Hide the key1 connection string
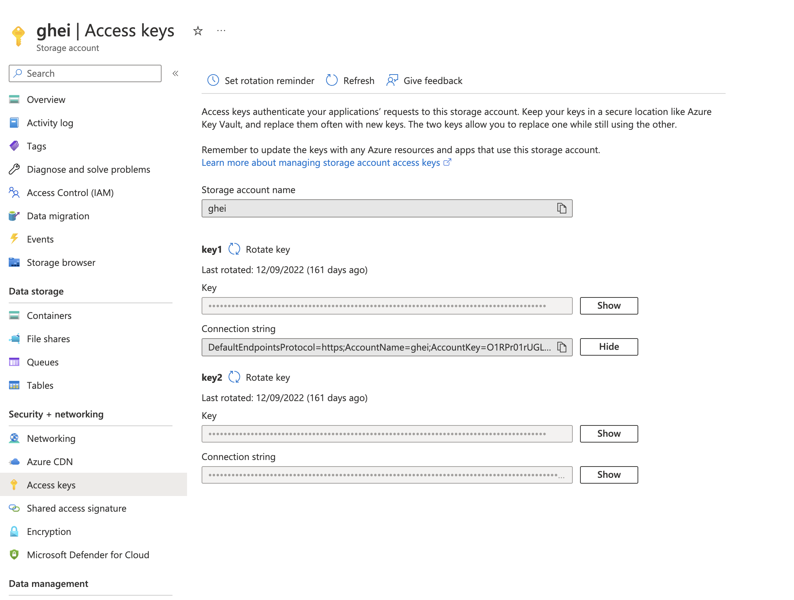The height and width of the screenshot is (600, 794). [x=608, y=347]
